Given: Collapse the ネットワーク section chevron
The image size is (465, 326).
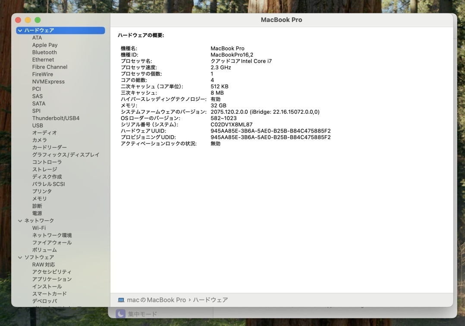Looking at the screenshot, I should 20,221.
